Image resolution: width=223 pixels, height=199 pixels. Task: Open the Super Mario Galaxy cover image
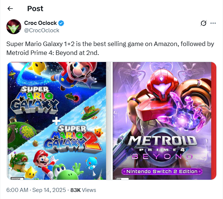(x=56, y=121)
